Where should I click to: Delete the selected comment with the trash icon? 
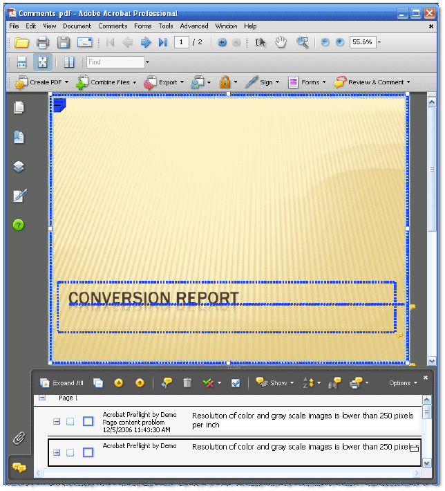[187, 382]
